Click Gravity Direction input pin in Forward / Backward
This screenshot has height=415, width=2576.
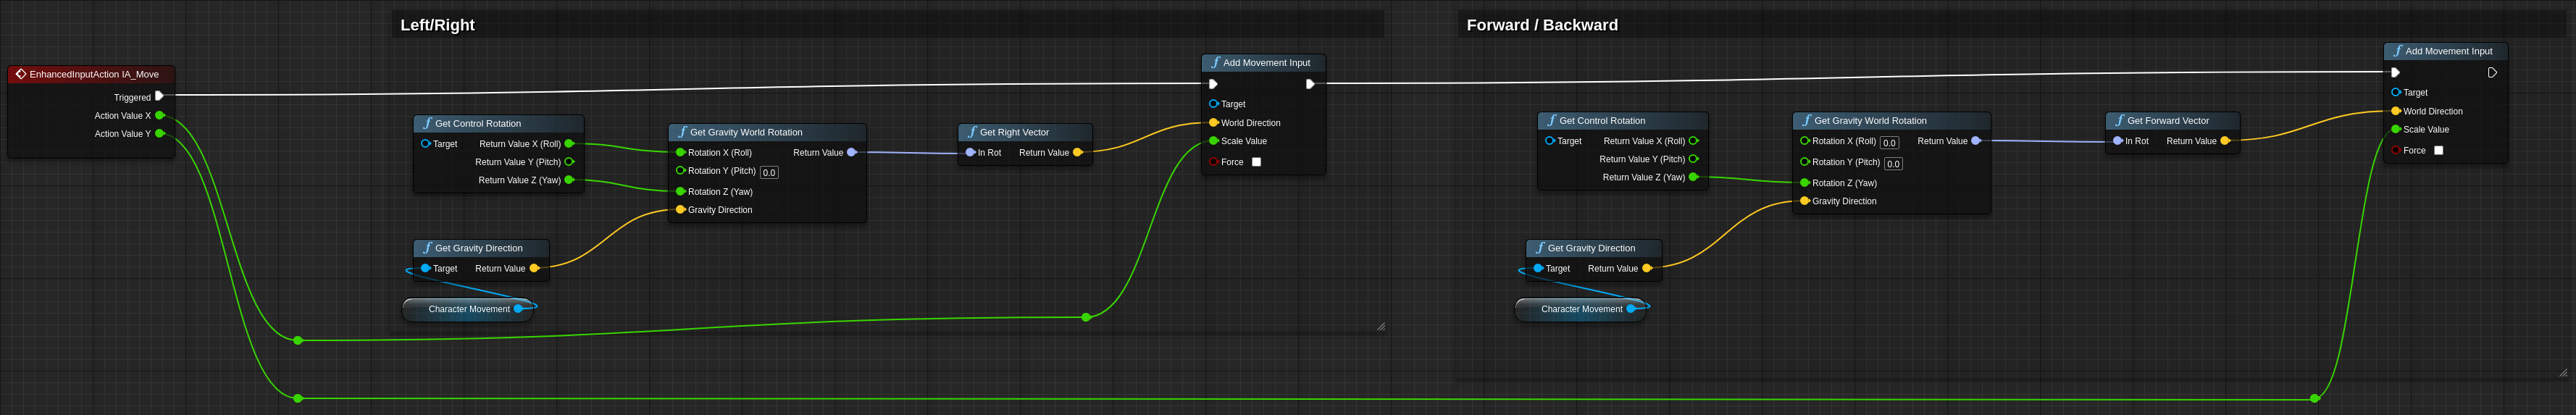1804,201
